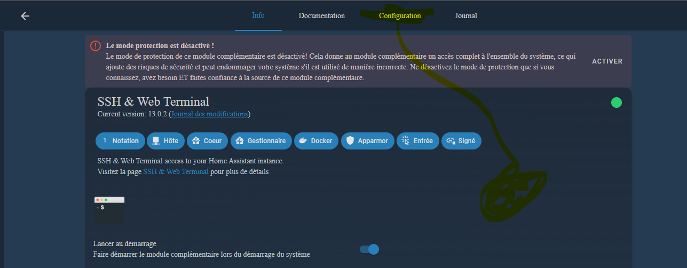This screenshot has width=687, height=268.
Task: Click the 'Lancer au démarrage' label
Action: (x=124, y=244)
